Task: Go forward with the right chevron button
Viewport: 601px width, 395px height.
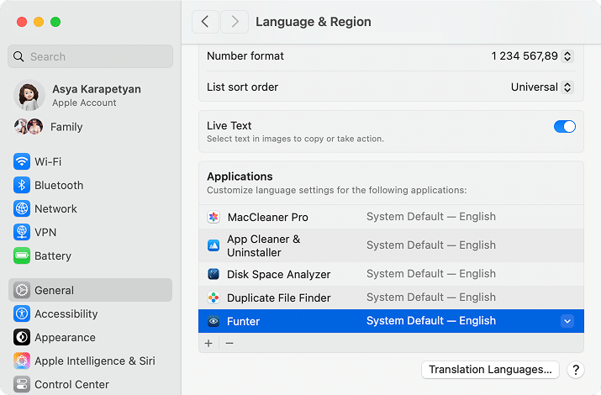Action: click(x=235, y=22)
